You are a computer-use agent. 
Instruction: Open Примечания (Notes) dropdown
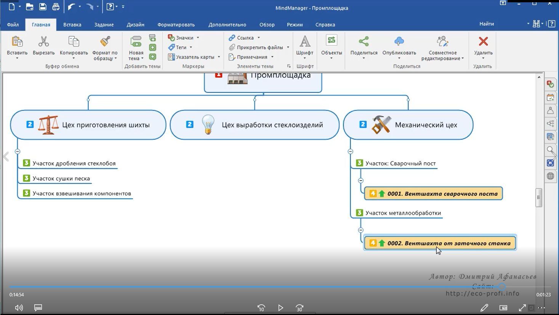click(251, 57)
